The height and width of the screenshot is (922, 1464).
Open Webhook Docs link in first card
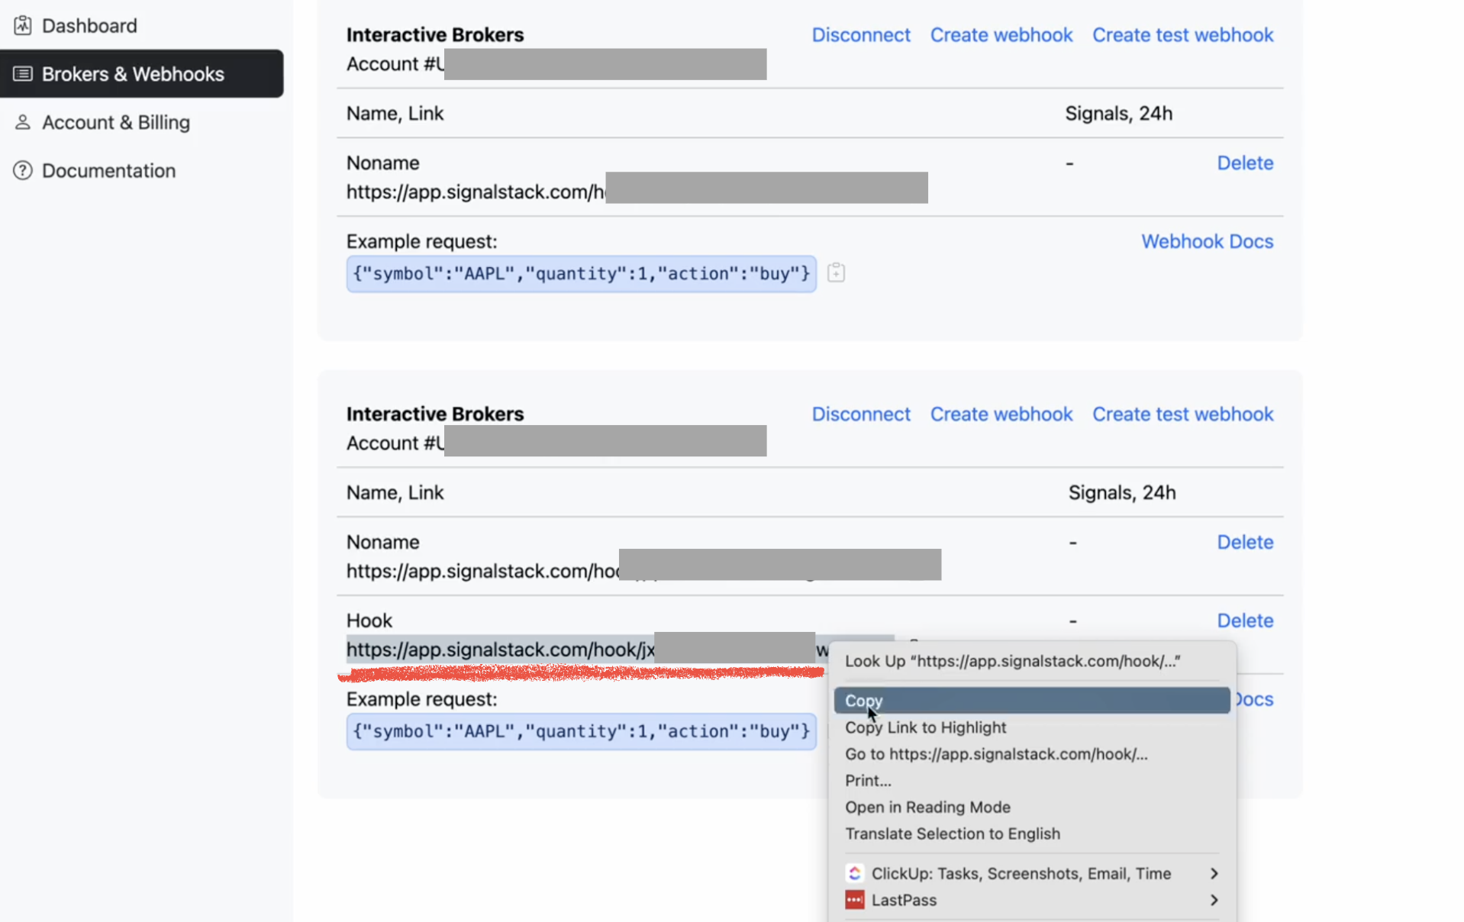click(x=1207, y=241)
